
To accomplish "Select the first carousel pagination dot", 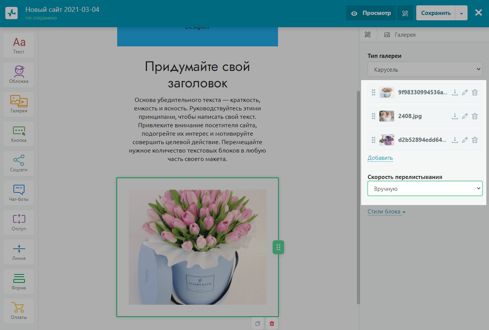I will pyautogui.click(x=190, y=309).
